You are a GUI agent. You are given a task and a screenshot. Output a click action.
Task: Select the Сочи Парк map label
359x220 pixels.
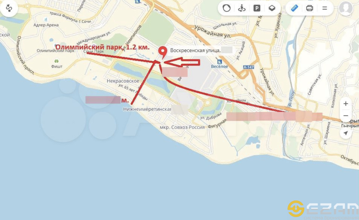[x=93, y=52]
